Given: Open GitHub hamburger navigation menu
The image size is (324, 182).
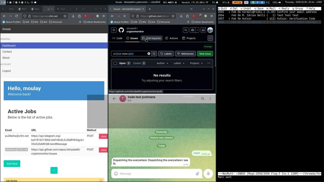Looking at the screenshot, I should coord(114,30).
